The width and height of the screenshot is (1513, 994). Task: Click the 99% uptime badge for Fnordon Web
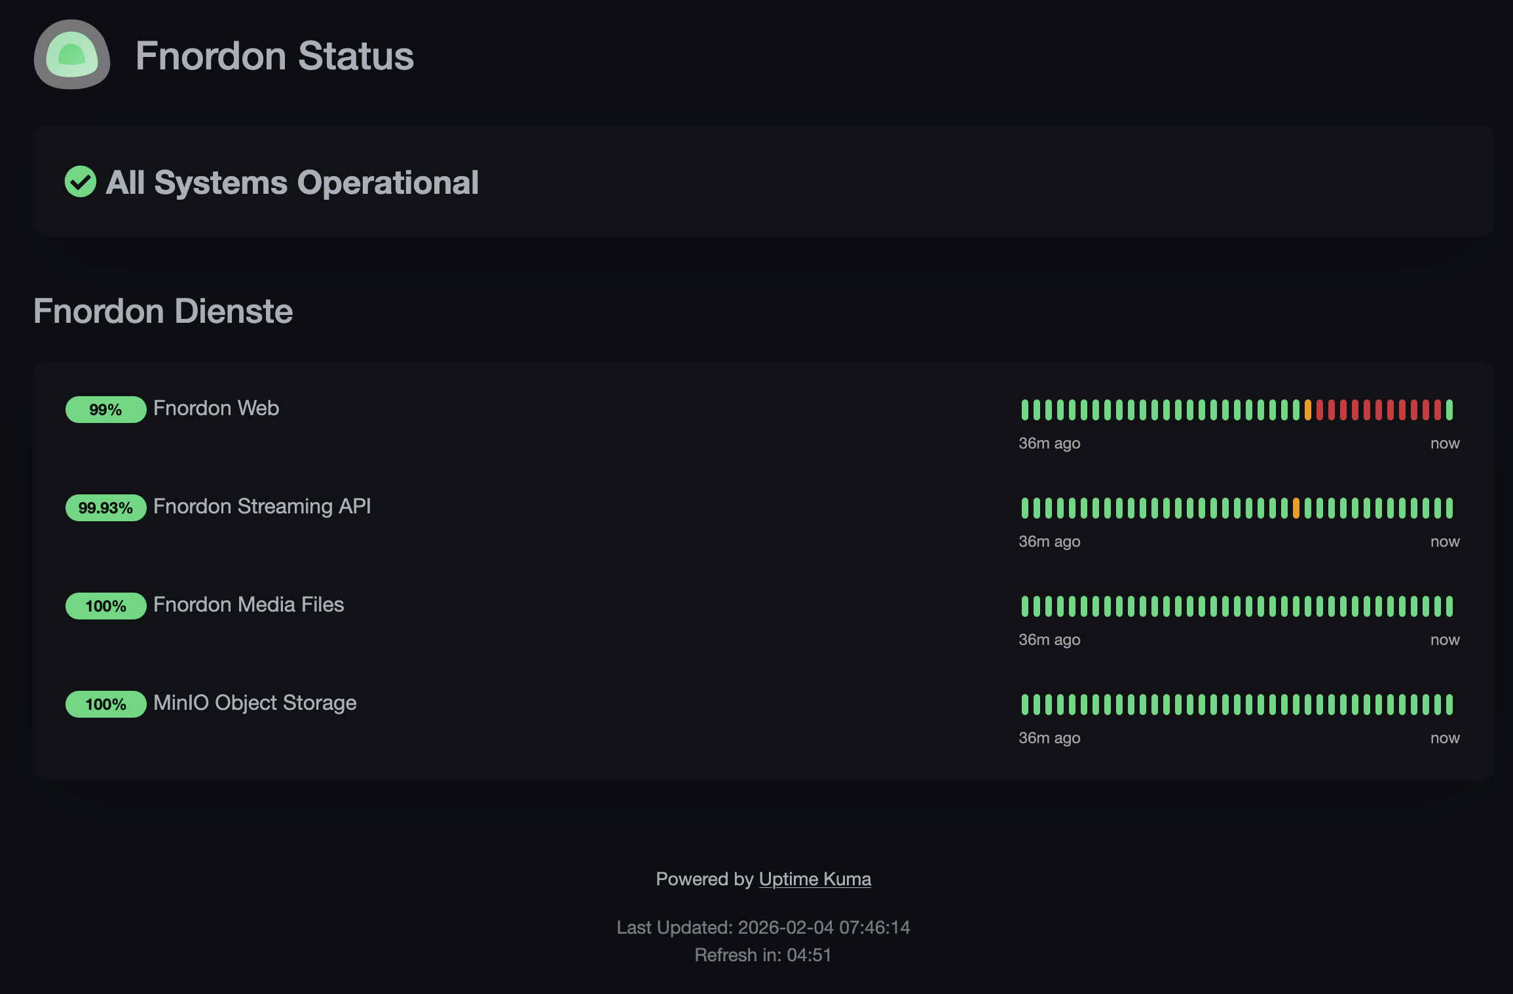pyautogui.click(x=105, y=410)
